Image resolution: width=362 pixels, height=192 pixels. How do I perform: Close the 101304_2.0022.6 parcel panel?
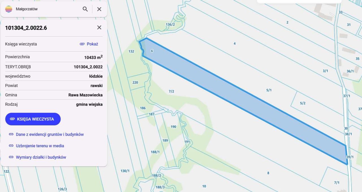coord(99,27)
